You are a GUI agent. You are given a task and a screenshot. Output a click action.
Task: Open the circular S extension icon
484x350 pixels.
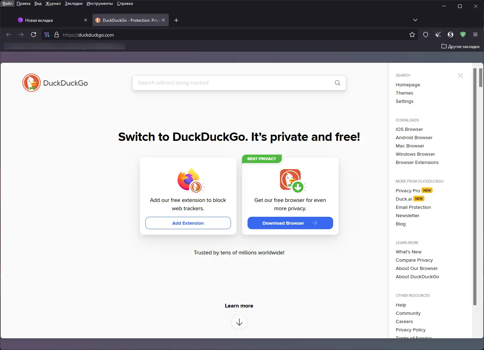(x=451, y=35)
